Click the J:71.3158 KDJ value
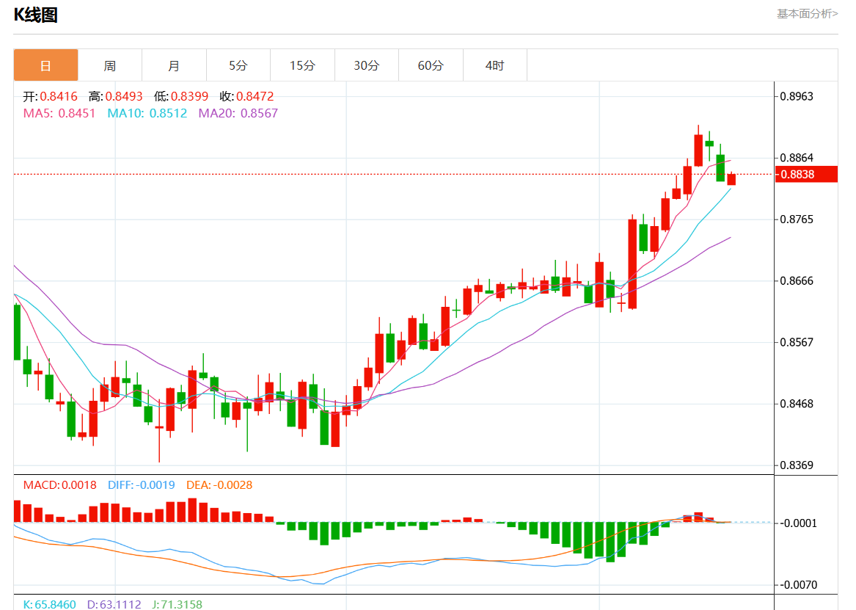The image size is (856, 610). 177,604
